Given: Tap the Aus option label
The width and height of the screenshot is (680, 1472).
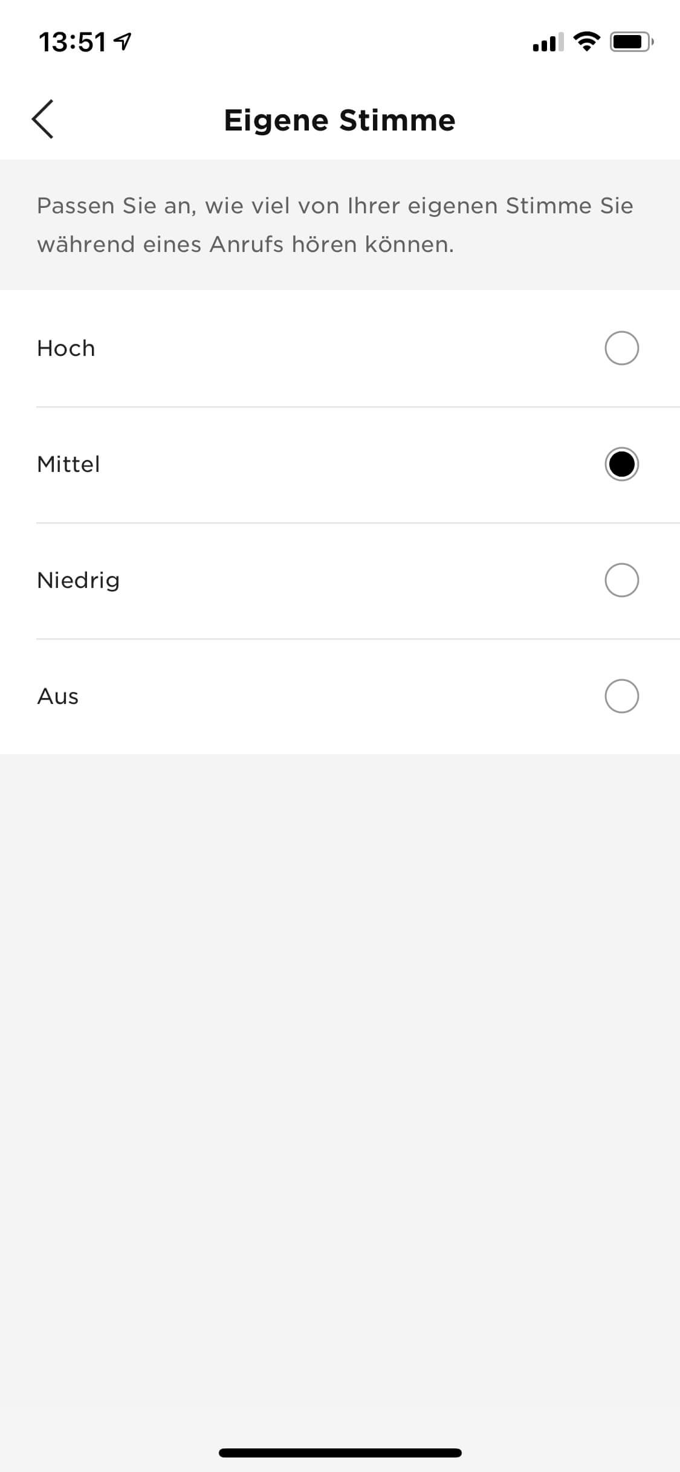Looking at the screenshot, I should [57, 696].
